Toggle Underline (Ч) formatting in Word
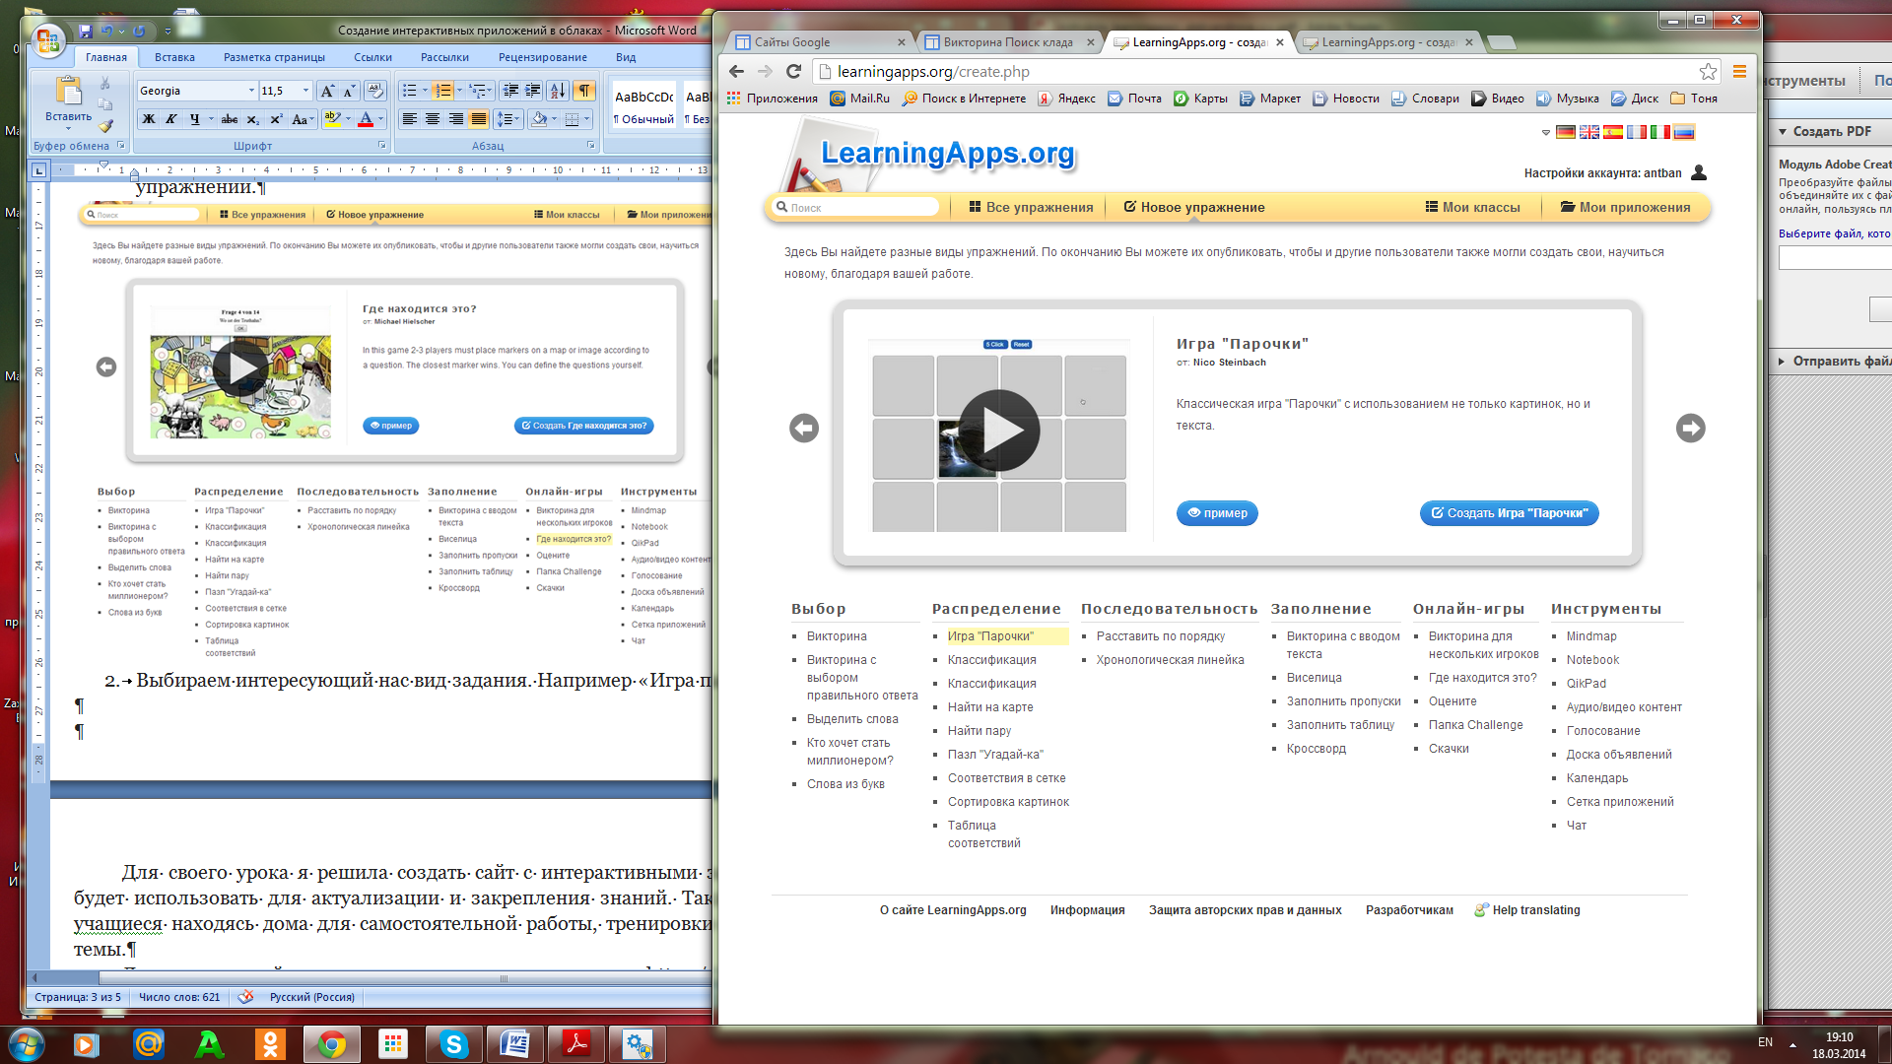The image size is (1892, 1064). pyautogui.click(x=194, y=119)
